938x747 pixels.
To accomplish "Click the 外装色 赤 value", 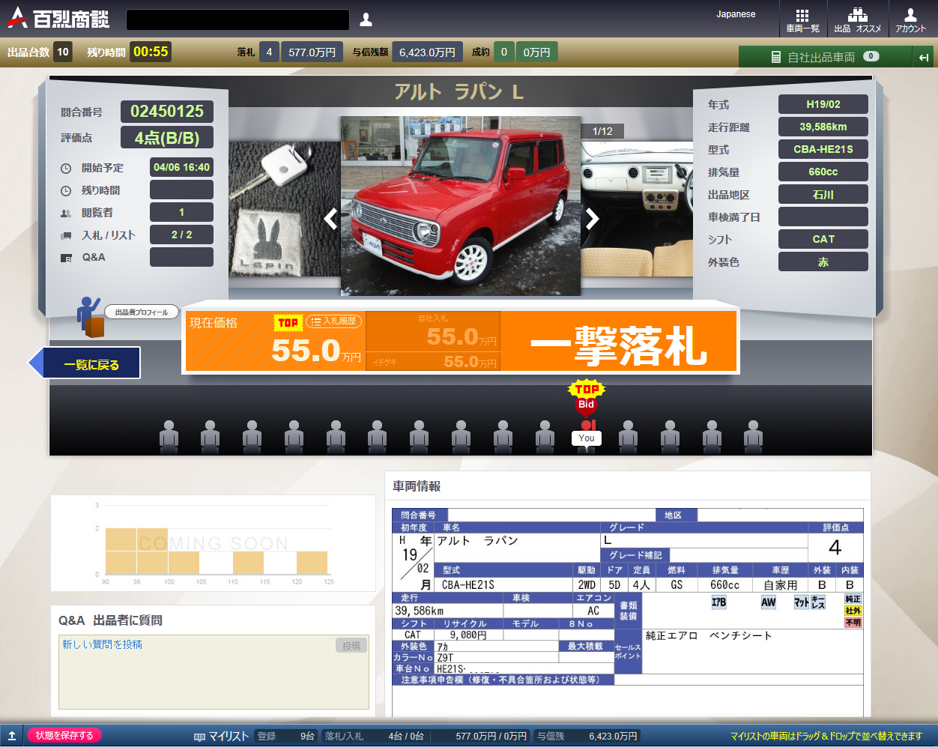I will click(823, 261).
